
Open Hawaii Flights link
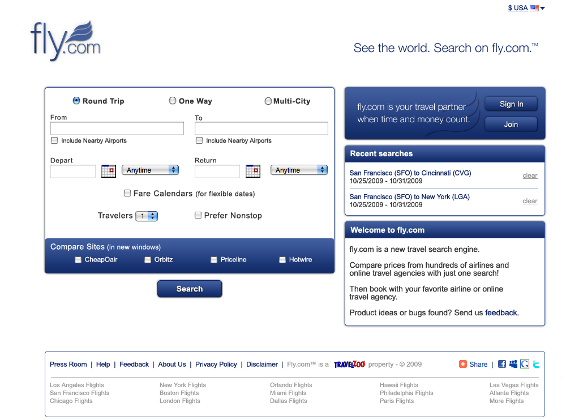tap(399, 385)
